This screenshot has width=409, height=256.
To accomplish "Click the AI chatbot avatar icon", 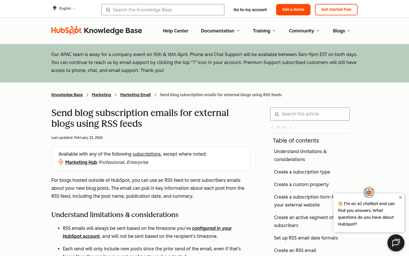I will (369, 192).
